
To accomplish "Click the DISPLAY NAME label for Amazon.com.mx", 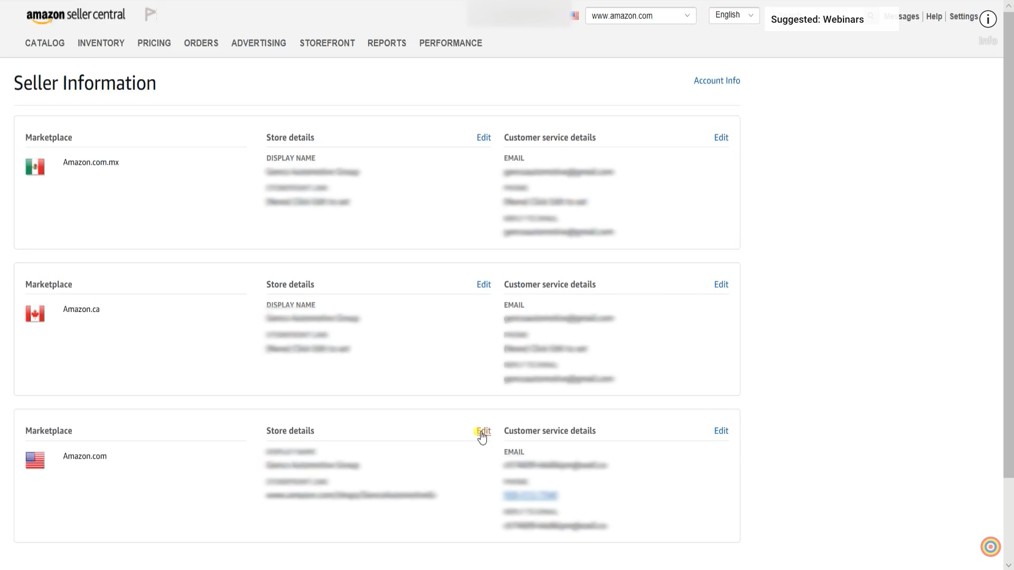I will pyautogui.click(x=290, y=158).
